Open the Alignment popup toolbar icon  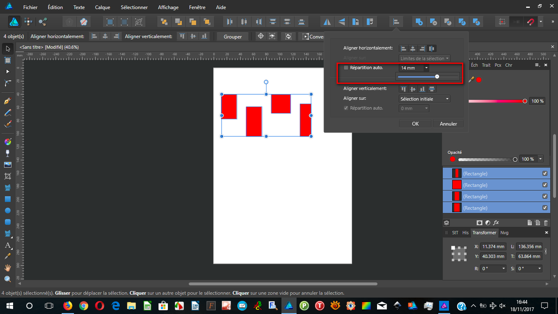click(x=396, y=21)
